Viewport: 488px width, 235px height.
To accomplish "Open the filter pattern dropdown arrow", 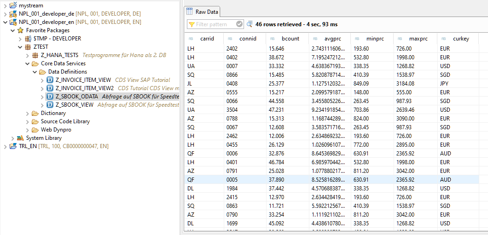I will coord(239,24).
